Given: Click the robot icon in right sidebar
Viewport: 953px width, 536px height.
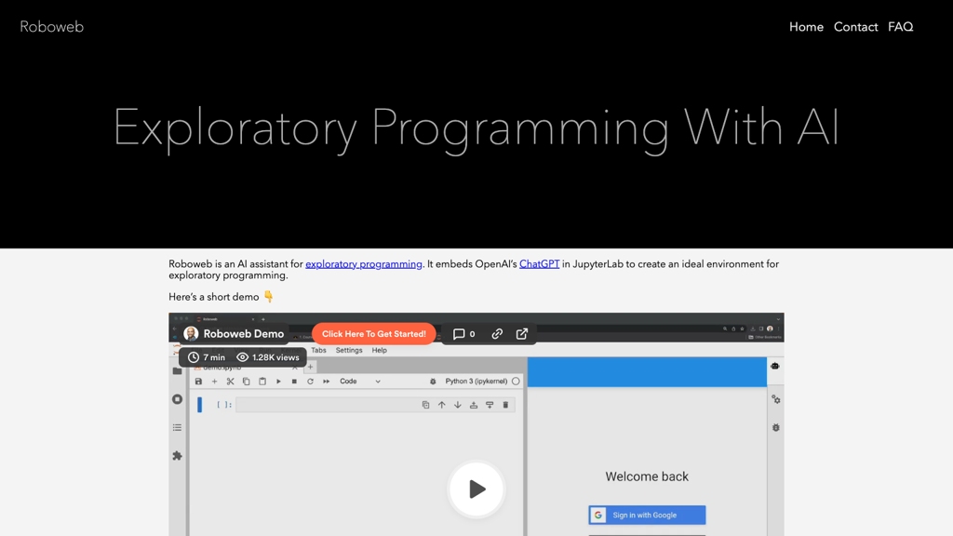Looking at the screenshot, I should click(x=775, y=366).
